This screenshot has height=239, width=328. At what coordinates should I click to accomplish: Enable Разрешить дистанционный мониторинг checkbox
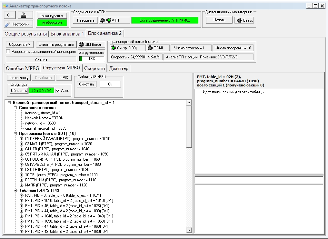coord(8,52)
